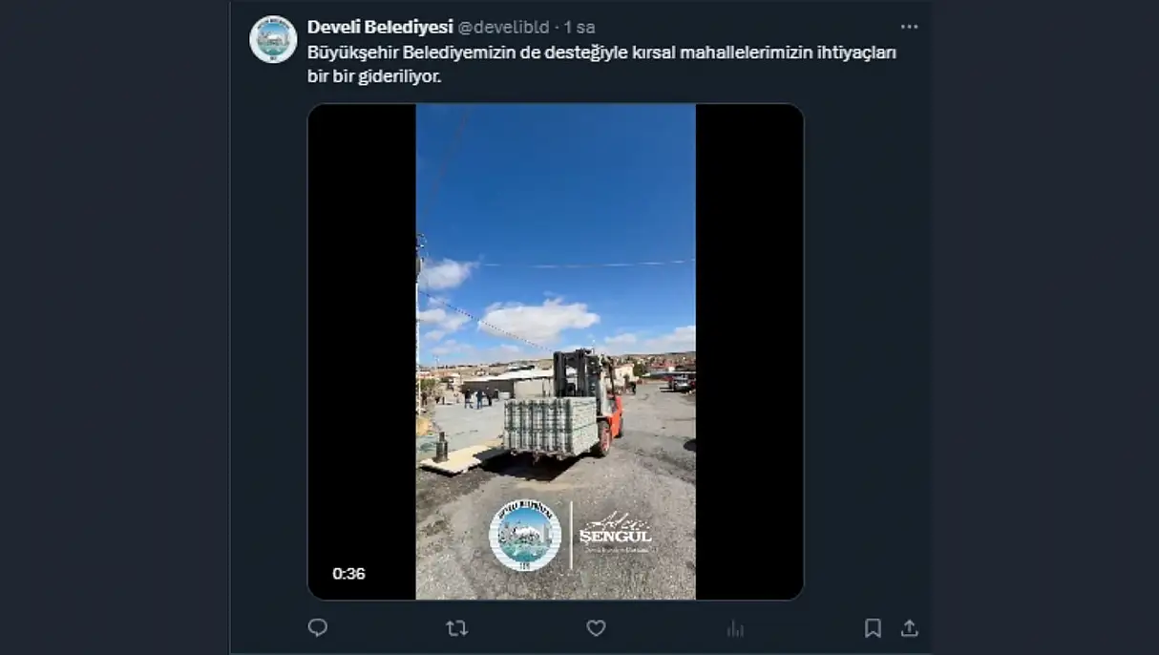Click the pallet of paving stones in video

point(551,425)
